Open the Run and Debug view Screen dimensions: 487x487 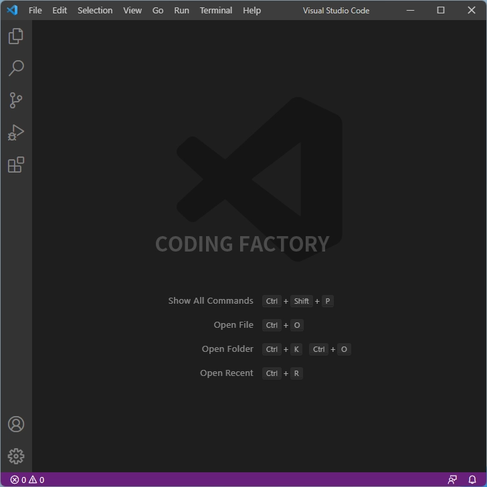tap(16, 132)
